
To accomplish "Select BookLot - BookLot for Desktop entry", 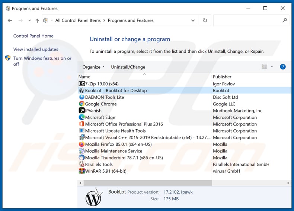I will (185, 91).
